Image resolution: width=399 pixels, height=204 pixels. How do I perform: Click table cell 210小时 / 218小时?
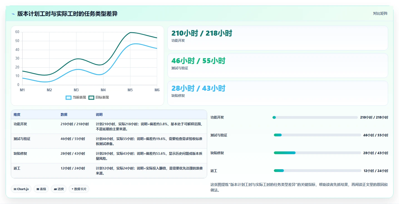point(76,127)
